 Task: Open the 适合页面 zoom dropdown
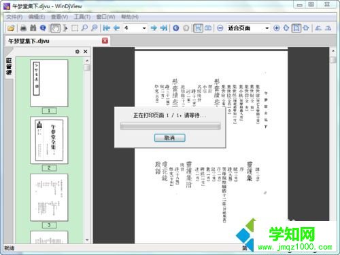pyautogui.click(x=267, y=28)
